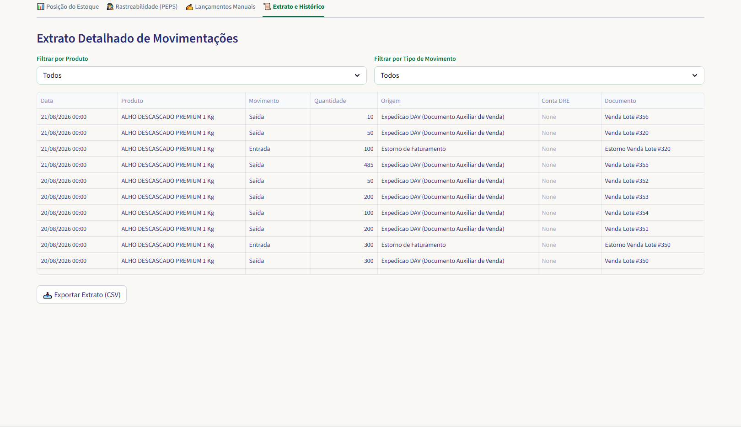The width and height of the screenshot is (741, 427).
Task: Select the Venda Lote #320 cell
Action: (653, 133)
